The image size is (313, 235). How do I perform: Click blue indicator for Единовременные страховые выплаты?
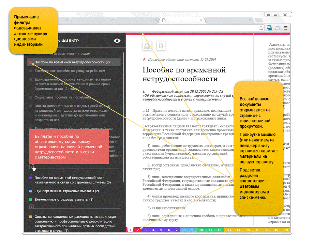(x=31, y=191)
